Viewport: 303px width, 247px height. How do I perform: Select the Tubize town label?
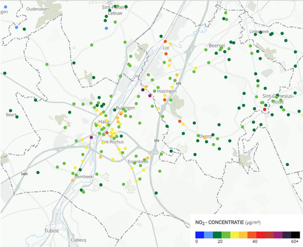coord(52,231)
